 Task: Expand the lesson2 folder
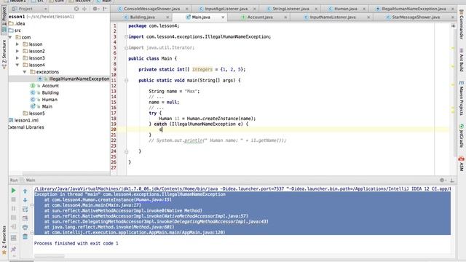[17, 51]
